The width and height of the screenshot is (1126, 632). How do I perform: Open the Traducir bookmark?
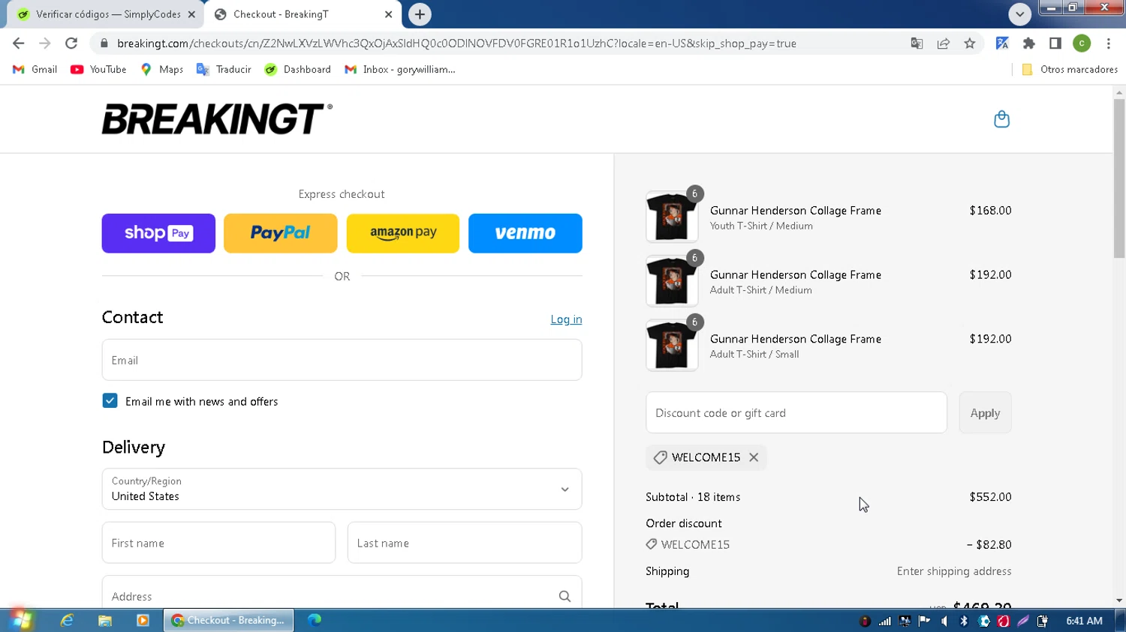tap(224, 69)
